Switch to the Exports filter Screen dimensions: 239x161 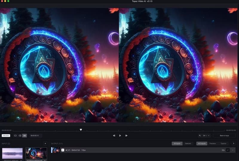point(223,144)
